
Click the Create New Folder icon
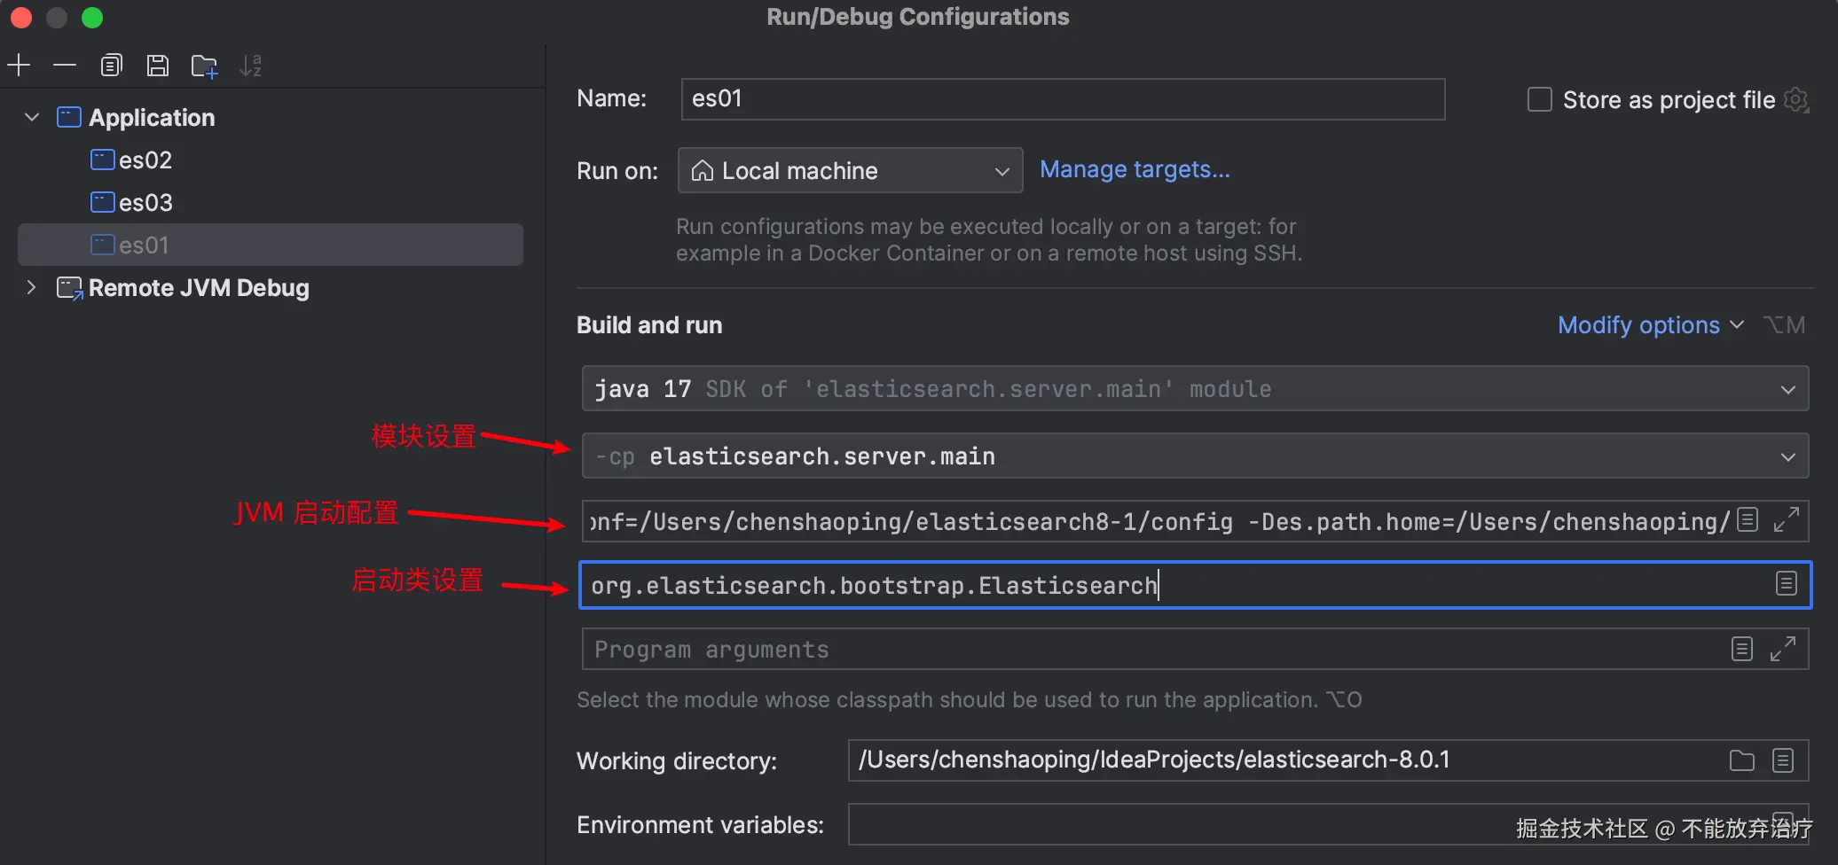(204, 66)
